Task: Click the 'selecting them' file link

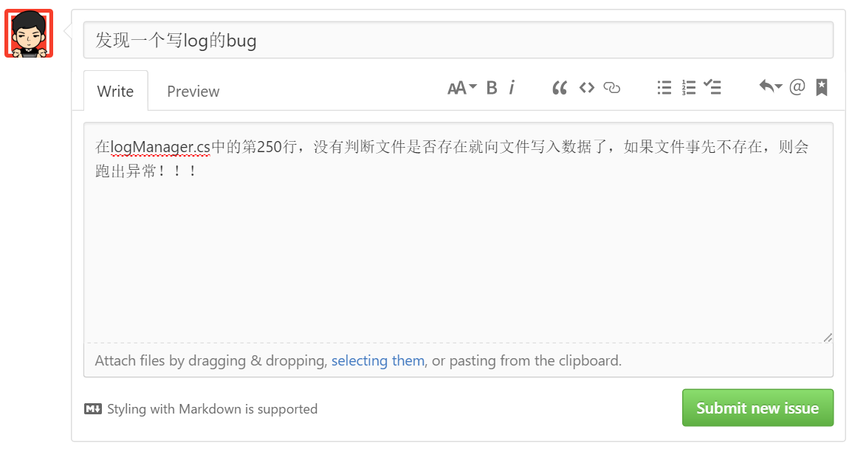Action: point(378,361)
